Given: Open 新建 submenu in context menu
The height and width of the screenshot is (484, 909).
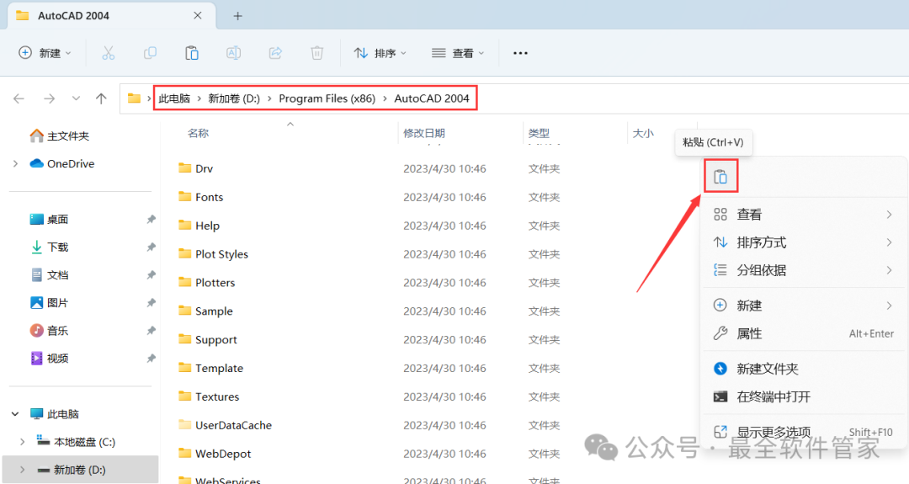Looking at the screenshot, I should click(804, 306).
